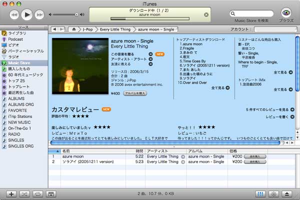The image size is (300, 200).
Task: Go forward in the store history
Action: pos(61,29)
